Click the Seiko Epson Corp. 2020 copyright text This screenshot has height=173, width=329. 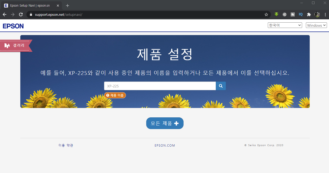pyautogui.click(x=264, y=145)
